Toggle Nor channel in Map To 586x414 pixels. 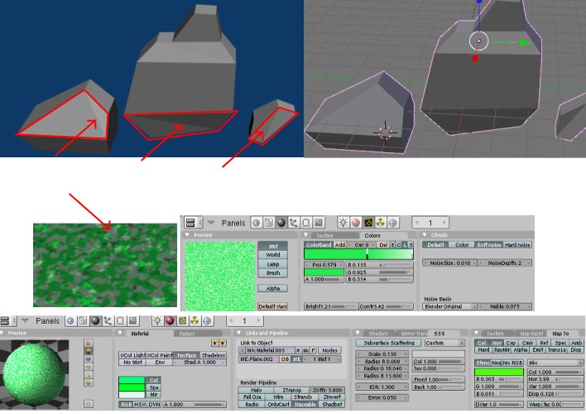(497, 343)
